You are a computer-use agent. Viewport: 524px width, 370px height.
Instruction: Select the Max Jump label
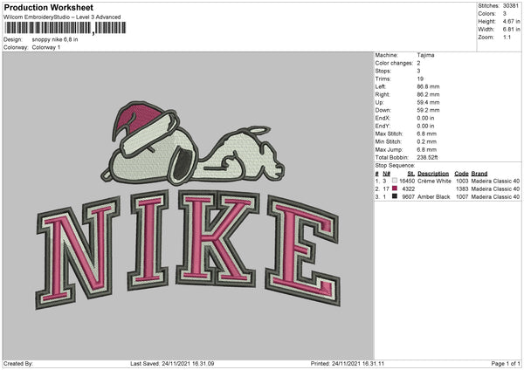coord(388,149)
